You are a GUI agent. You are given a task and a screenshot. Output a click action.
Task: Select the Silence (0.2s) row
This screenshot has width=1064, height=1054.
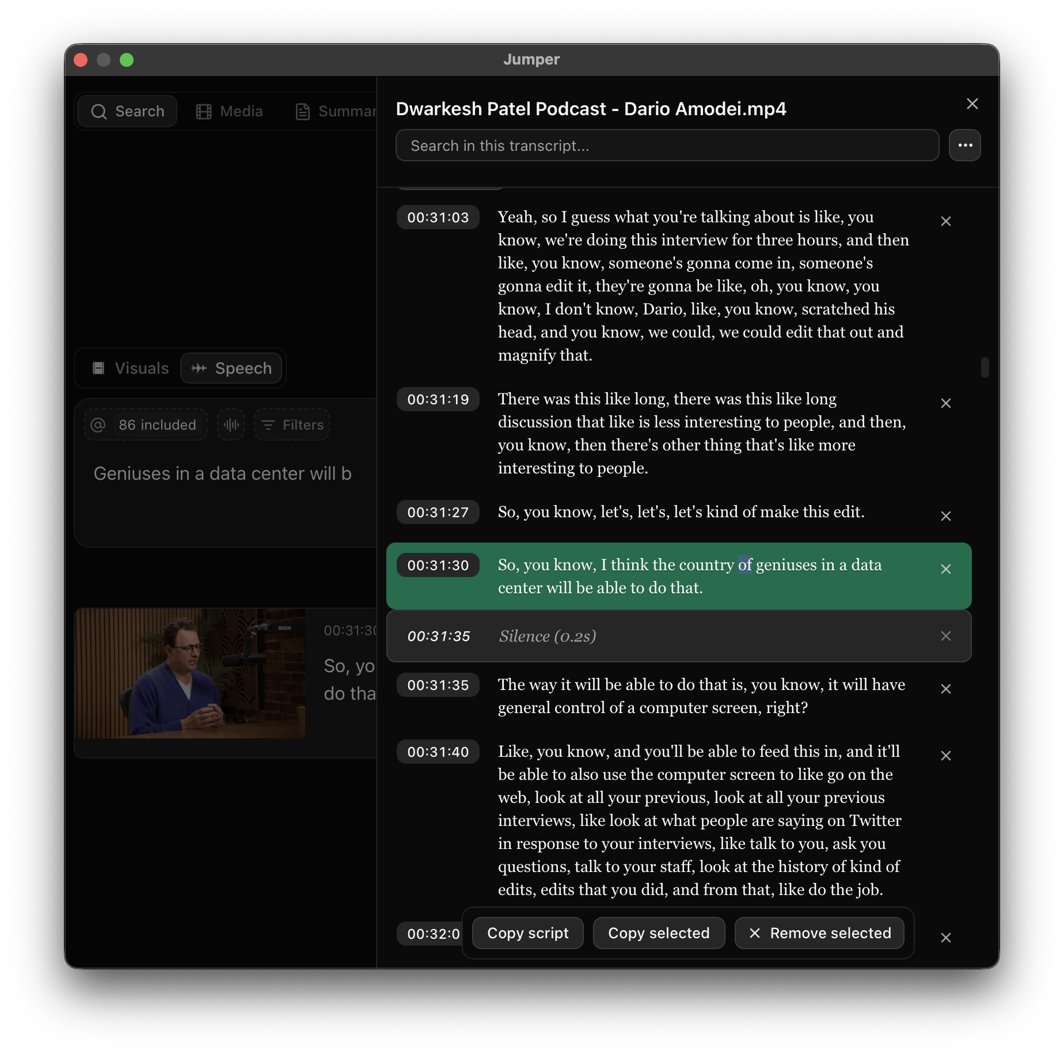click(x=679, y=636)
